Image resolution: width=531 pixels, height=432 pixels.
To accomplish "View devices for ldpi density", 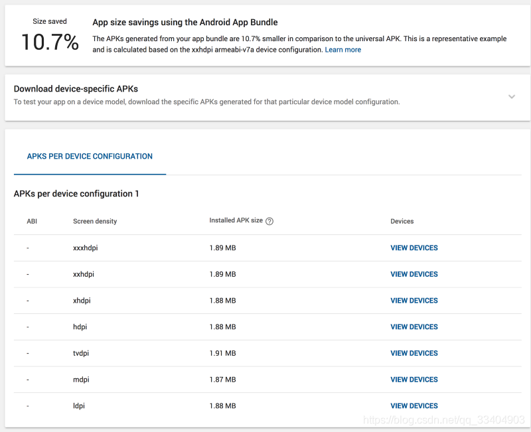I will coord(414,406).
